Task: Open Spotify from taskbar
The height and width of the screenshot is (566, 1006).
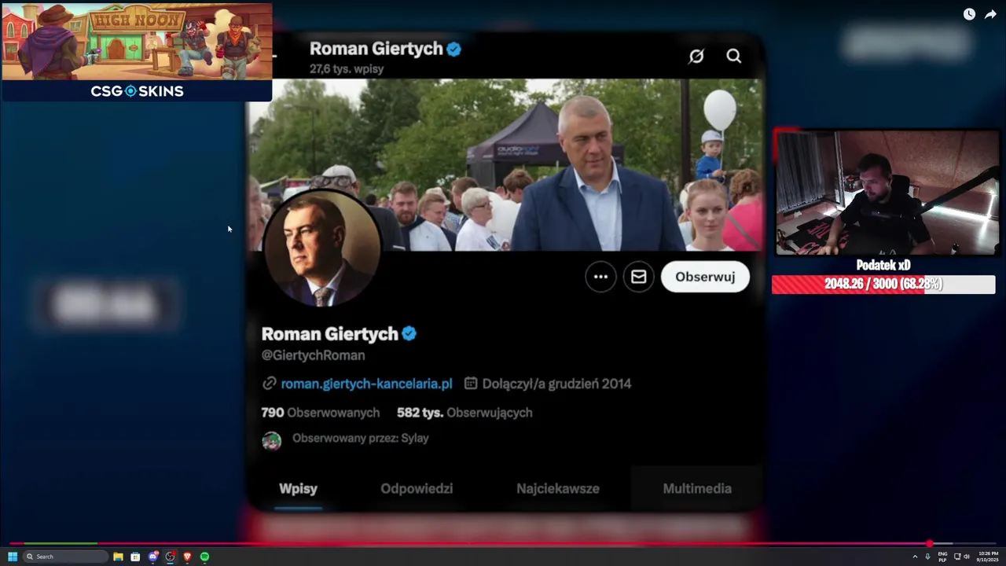Action: [x=204, y=557]
